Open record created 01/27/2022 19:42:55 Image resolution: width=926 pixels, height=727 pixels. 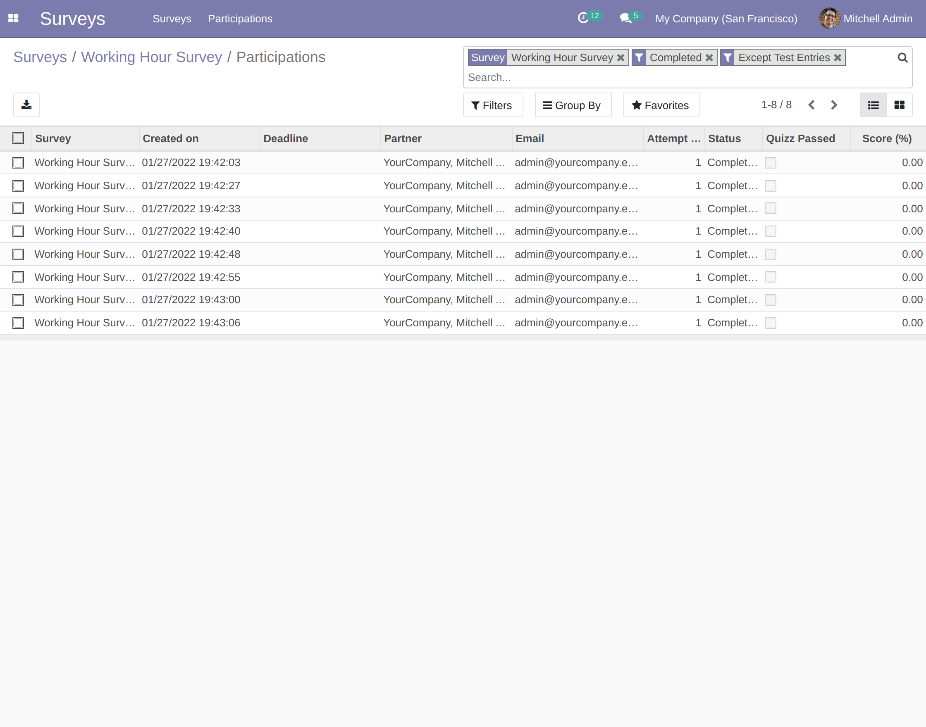tap(191, 277)
